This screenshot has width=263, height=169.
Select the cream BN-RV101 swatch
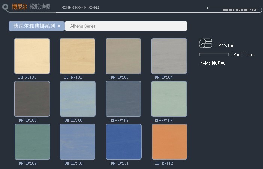[x=32, y=56]
